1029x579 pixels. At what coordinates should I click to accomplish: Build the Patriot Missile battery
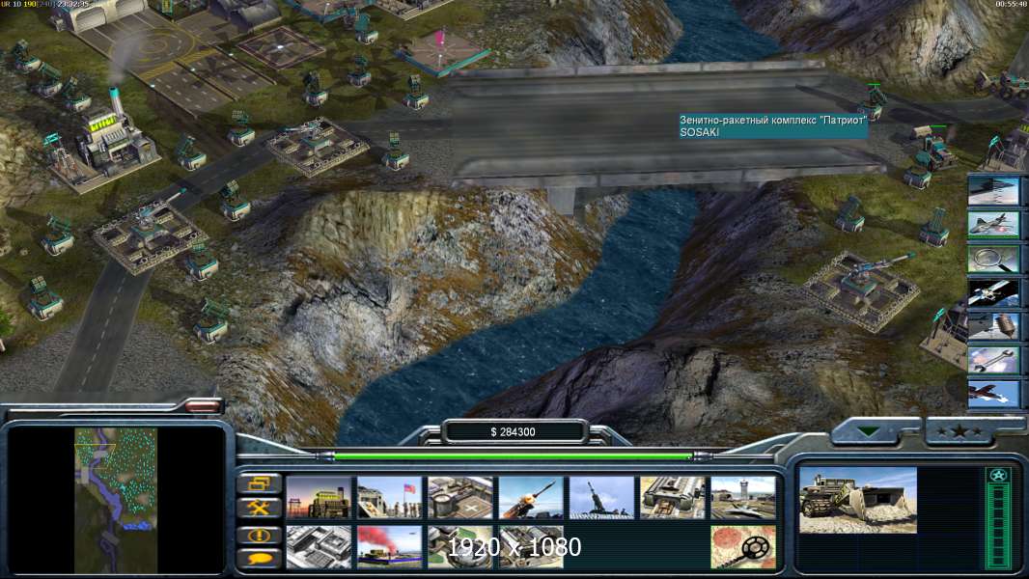pyautogui.click(x=530, y=498)
